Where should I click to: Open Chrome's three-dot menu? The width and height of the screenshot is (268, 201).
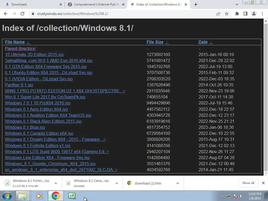(262, 14)
